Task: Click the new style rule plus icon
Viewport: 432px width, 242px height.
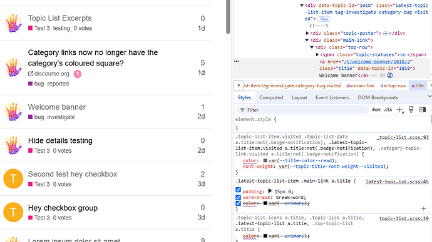Action: (x=399, y=110)
